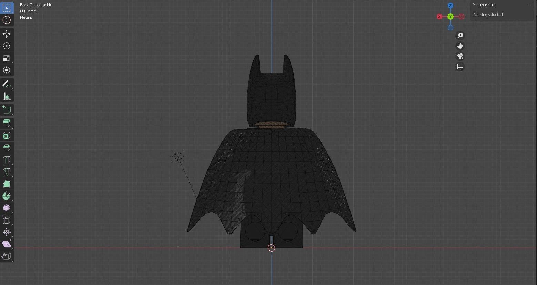
Task: Activate the 3D Cursor tool
Action: [7, 20]
